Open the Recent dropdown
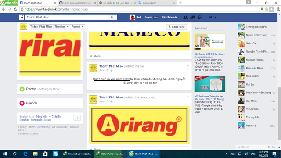Viewport: 281px width, 158px height. tap(77, 27)
